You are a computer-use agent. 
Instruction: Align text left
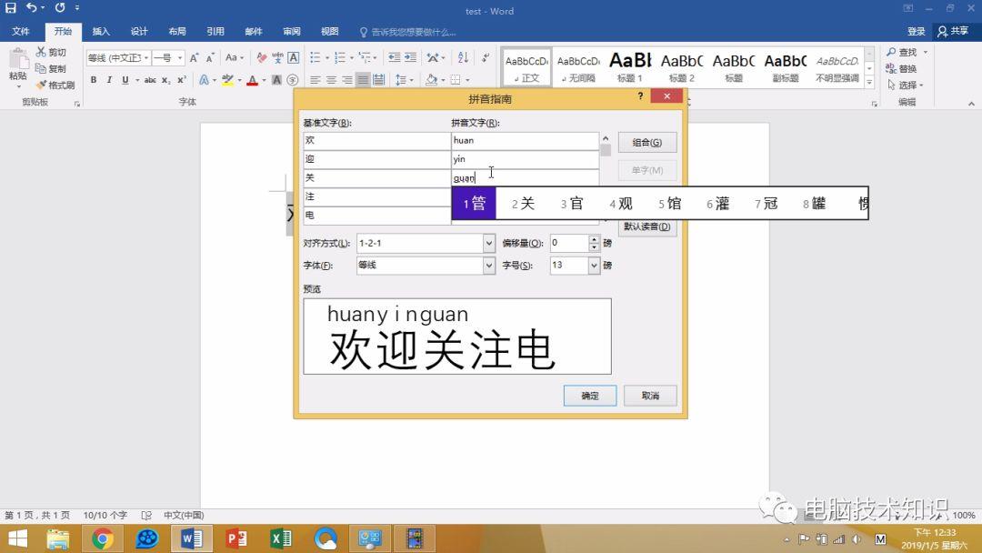pyautogui.click(x=315, y=79)
